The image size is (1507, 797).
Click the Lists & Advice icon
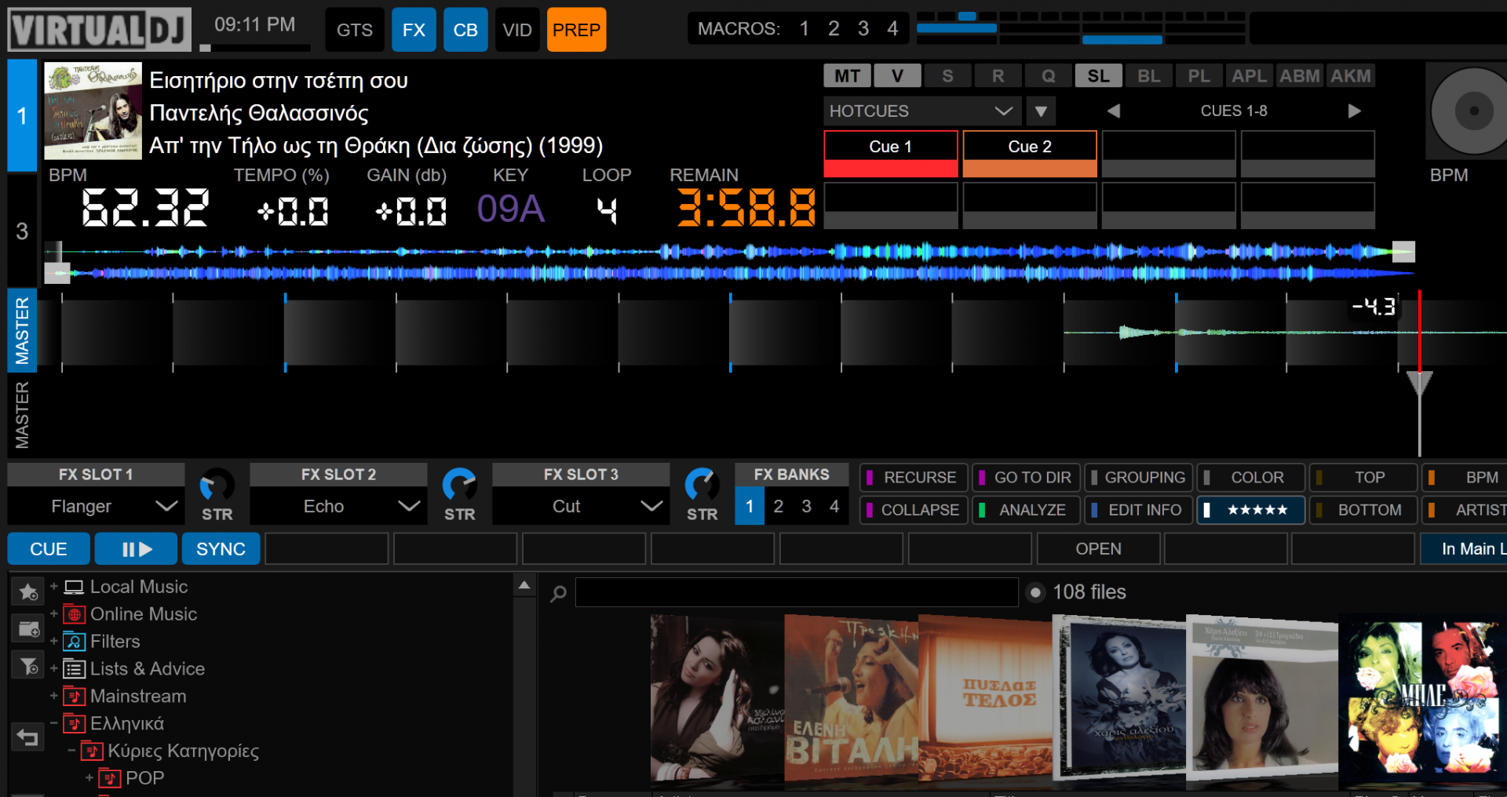click(74, 669)
